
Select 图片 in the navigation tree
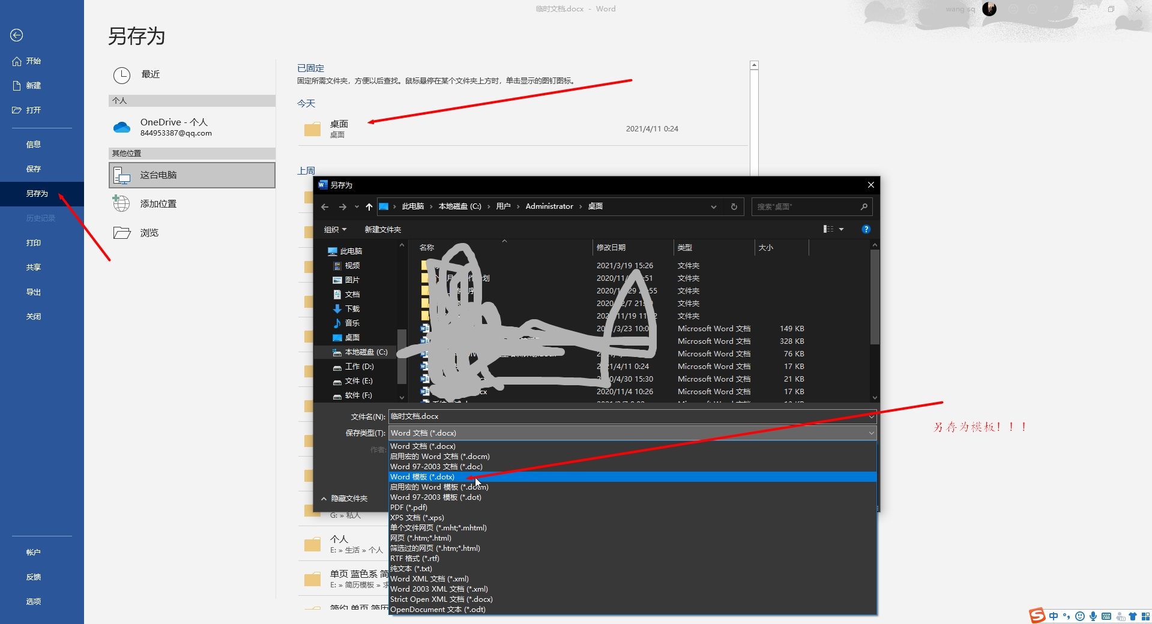click(x=346, y=280)
